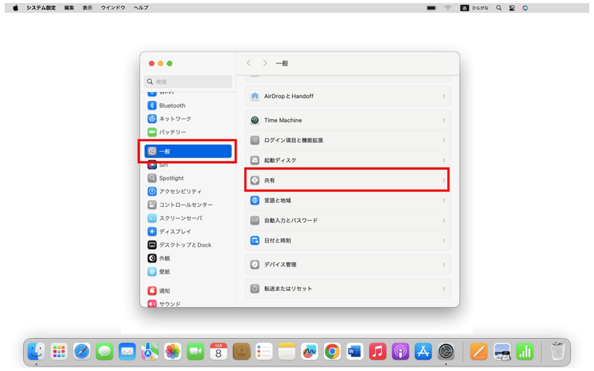
Task: Open Time Machine settings via its chevron
Action: 444,120
